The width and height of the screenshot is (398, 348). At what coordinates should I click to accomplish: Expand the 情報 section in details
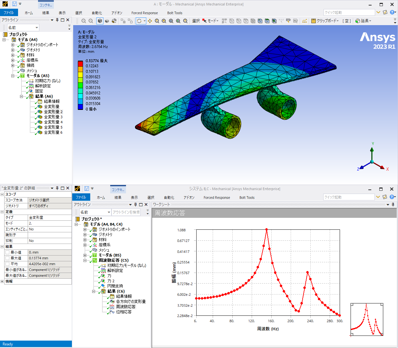click(2, 281)
